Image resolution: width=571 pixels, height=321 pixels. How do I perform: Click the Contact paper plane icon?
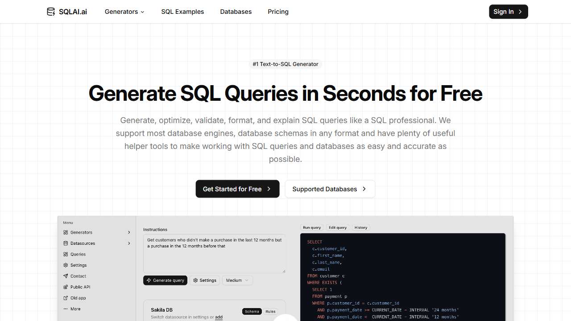(66, 276)
